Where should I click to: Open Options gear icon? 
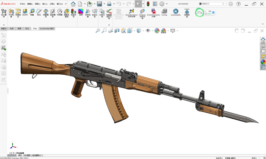pyautogui.click(x=162, y=4)
